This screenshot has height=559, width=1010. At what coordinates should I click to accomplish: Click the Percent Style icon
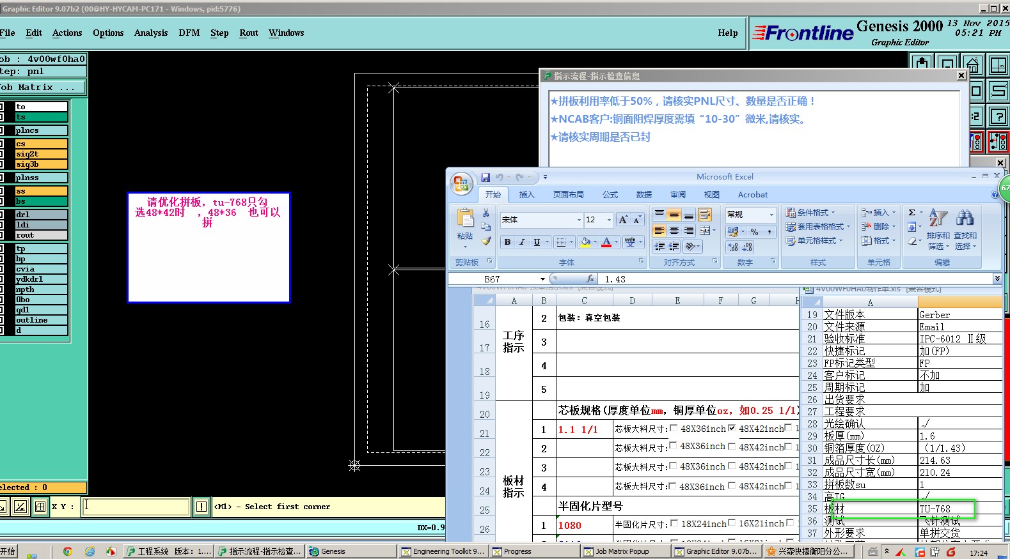[755, 231]
